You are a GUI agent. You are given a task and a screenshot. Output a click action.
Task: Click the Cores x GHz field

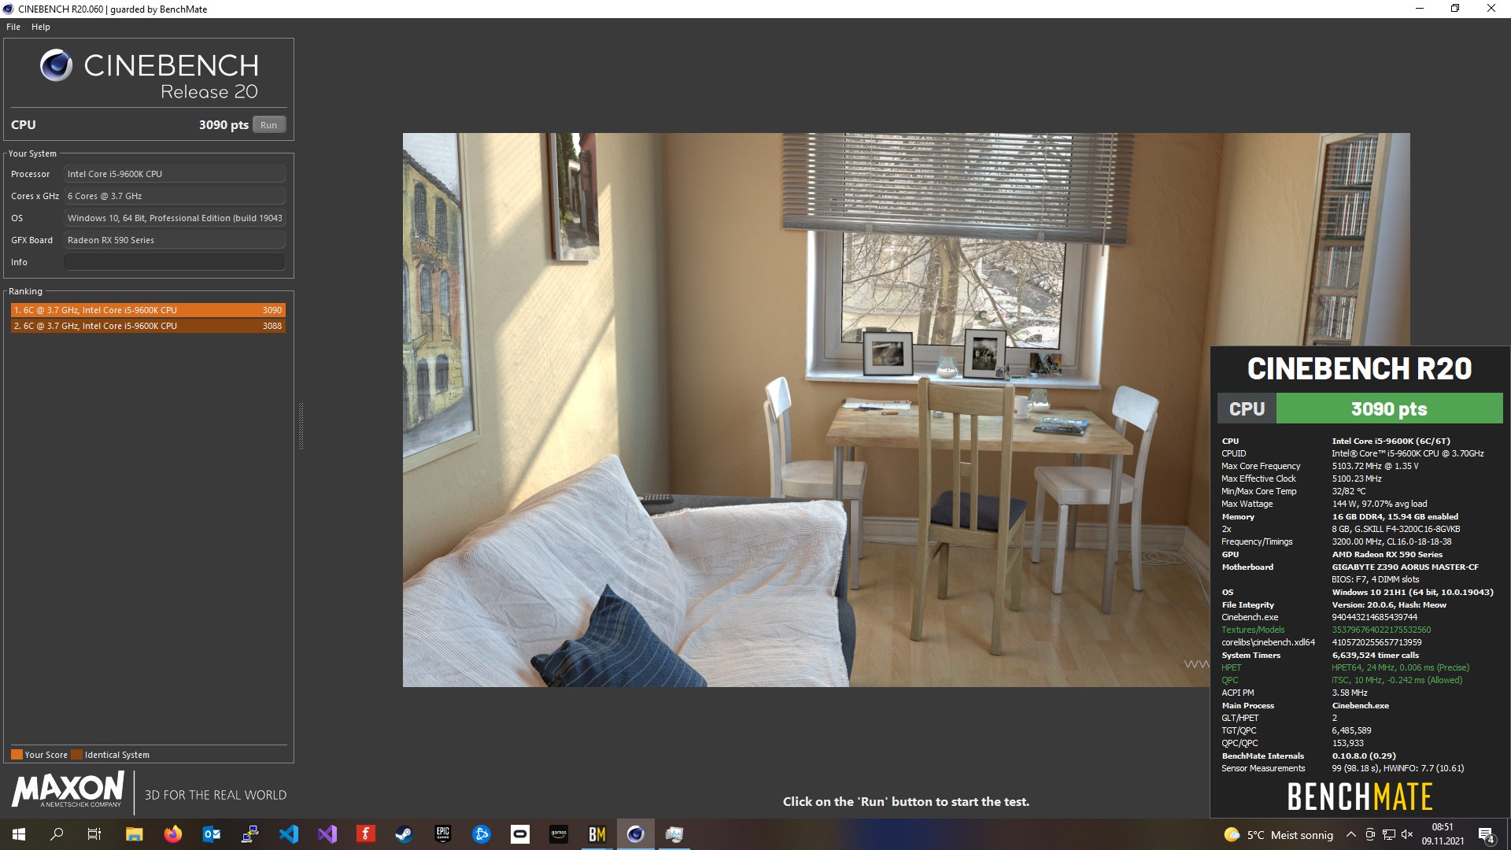pos(174,196)
